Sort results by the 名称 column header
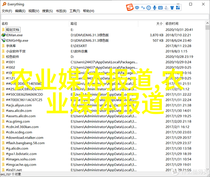Viewport: 210px width, 177px height. pos(35,24)
